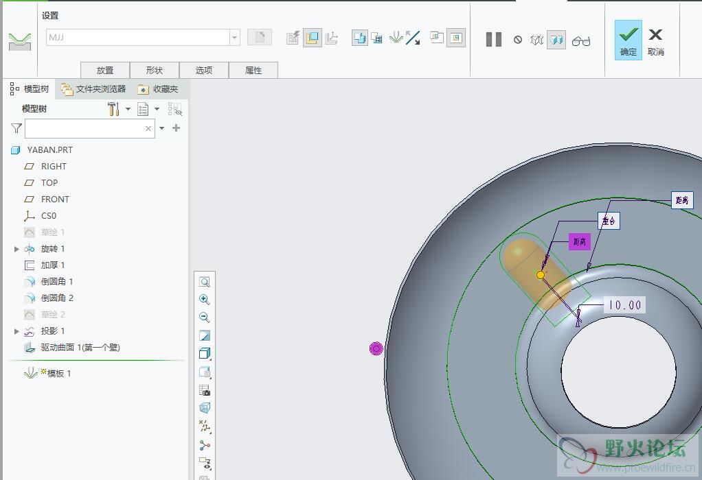
Task: Click the repaint icon
Action: pos(205,335)
